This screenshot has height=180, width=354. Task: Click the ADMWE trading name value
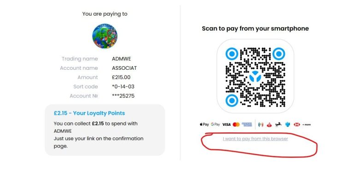click(122, 59)
